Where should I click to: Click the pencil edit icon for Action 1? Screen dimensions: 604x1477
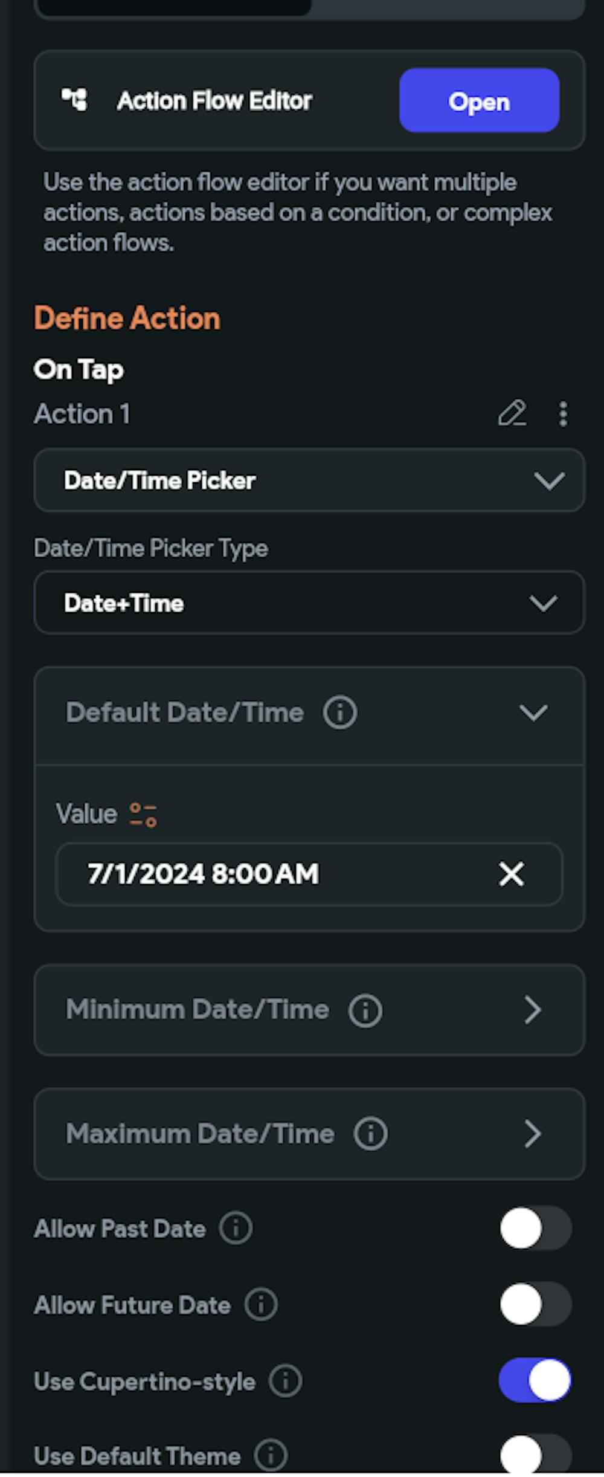coord(512,414)
